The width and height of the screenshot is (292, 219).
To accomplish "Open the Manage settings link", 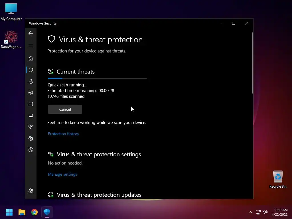I will click(x=62, y=174).
